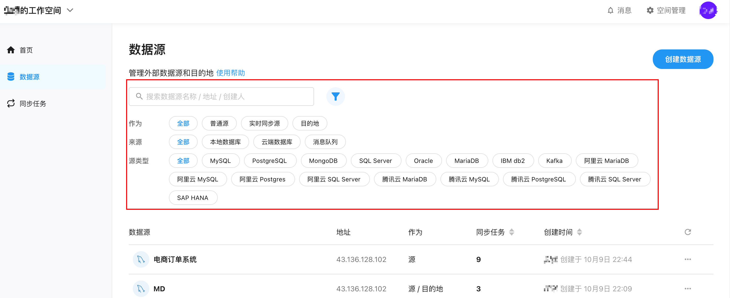Screen dimensions: 730x298
Task: Go to 首页 in sidebar
Action: pyautogui.click(x=26, y=50)
